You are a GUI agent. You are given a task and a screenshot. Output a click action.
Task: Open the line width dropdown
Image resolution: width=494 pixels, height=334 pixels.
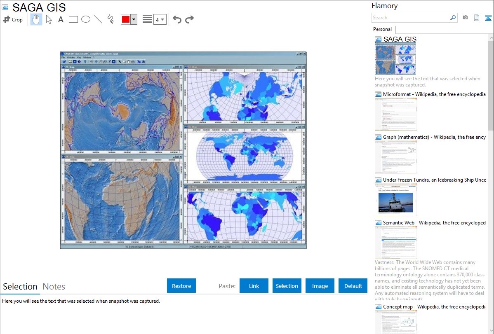(x=160, y=19)
